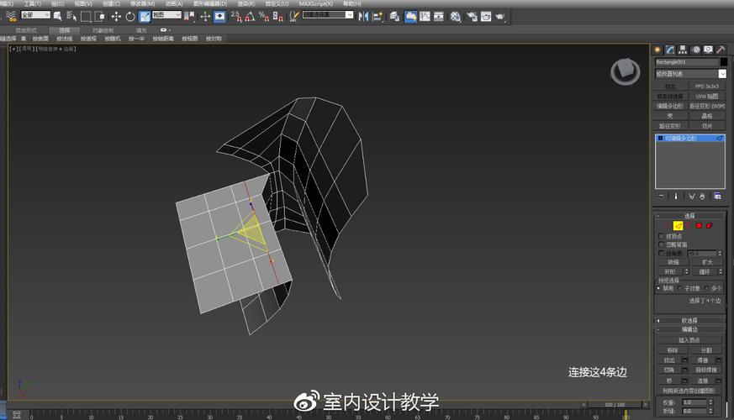Open the Hierarchy command panel tab

(x=684, y=50)
